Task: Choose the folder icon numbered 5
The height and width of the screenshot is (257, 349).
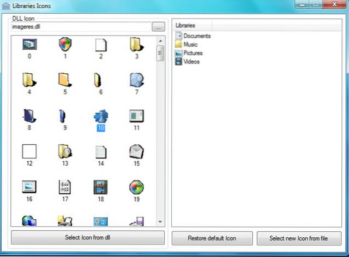Action: point(65,80)
